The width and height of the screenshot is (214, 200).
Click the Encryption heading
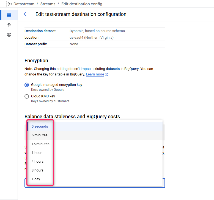36,61
